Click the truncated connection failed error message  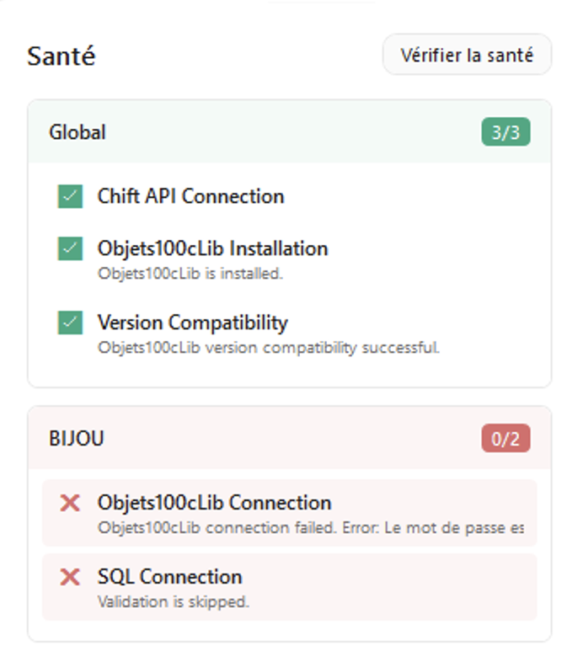[311, 528]
